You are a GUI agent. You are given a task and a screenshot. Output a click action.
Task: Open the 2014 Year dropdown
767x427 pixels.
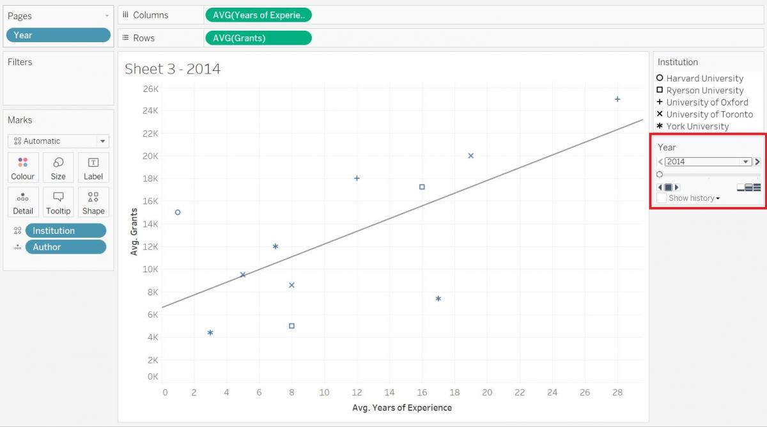(745, 162)
